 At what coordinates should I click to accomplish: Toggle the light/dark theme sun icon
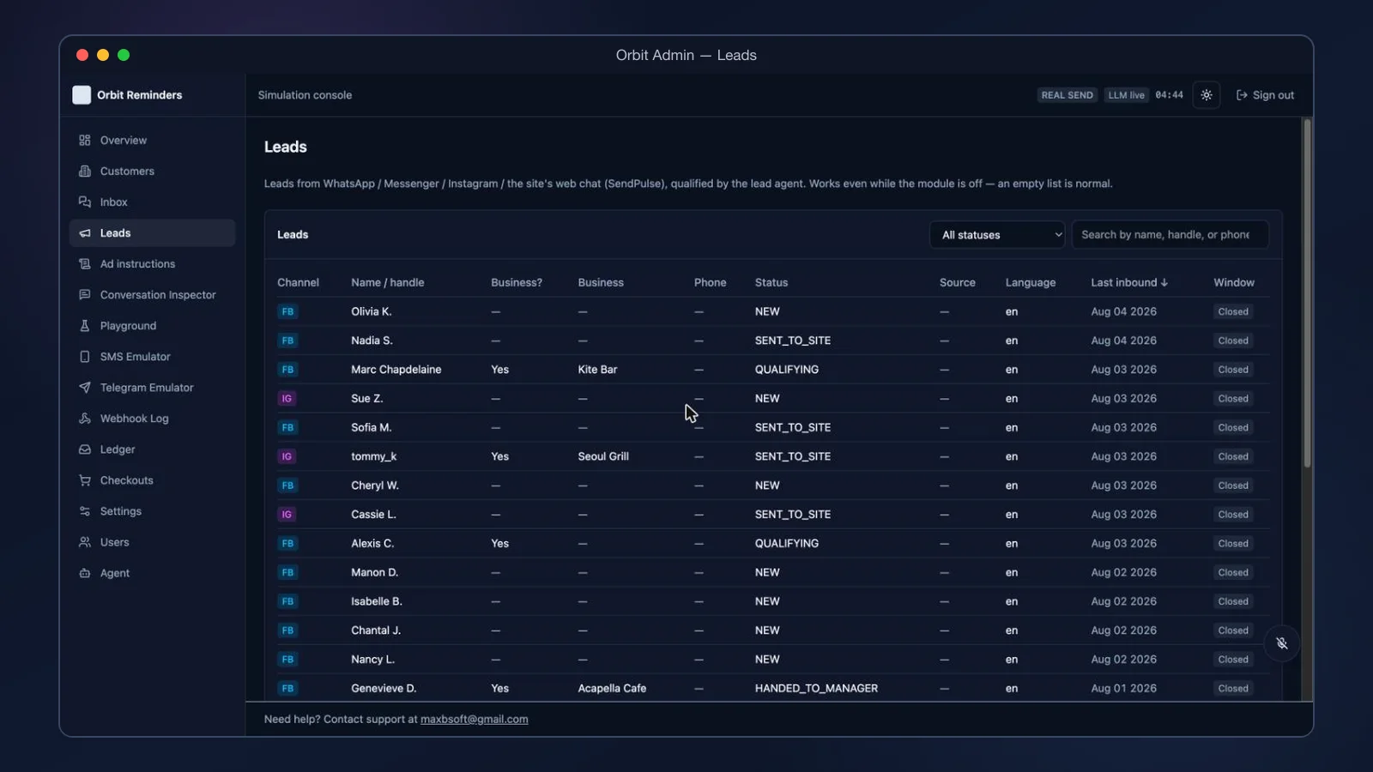click(x=1207, y=95)
